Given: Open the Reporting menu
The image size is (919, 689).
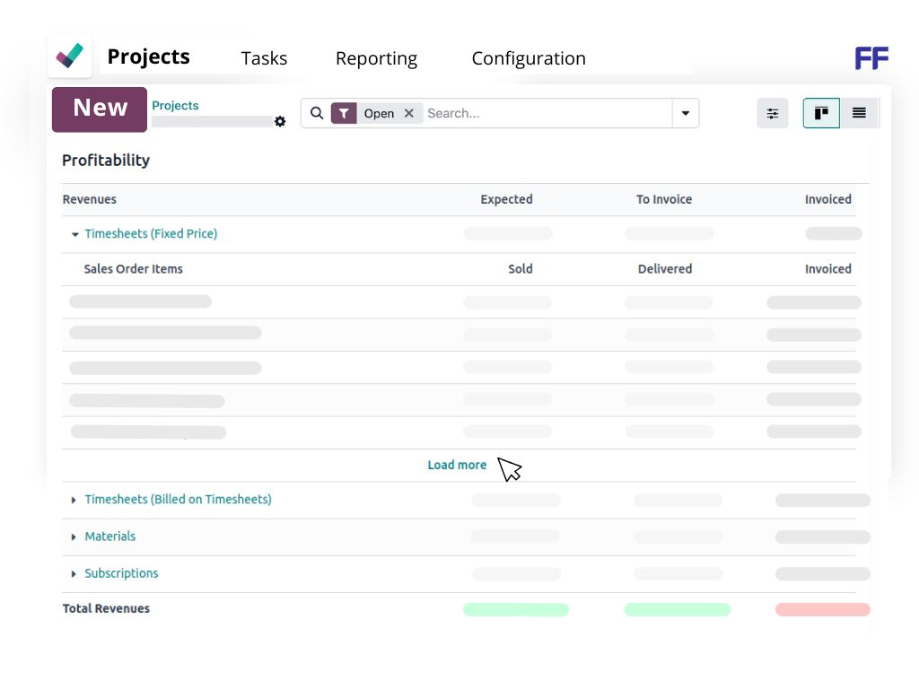Looking at the screenshot, I should pyautogui.click(x=376, y=58).
